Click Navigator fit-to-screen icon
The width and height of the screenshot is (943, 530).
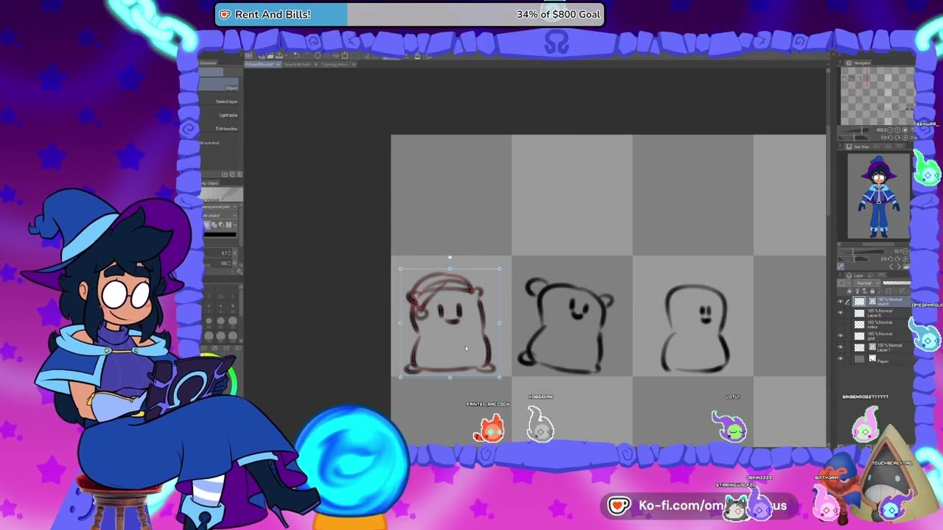tap(905, 130)
